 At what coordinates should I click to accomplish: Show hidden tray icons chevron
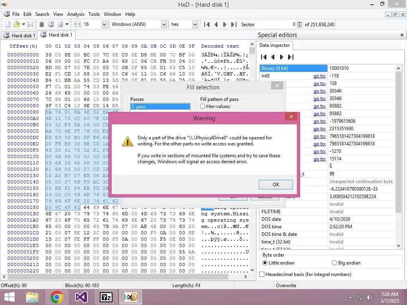pyautogui.click(x=351, y=297)
